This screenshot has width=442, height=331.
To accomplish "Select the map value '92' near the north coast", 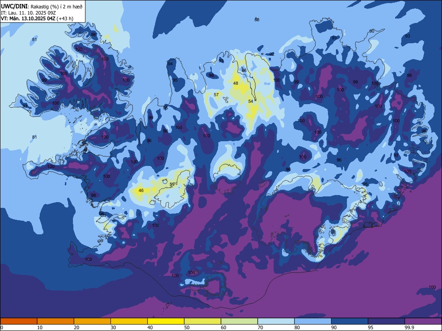I will click(272, 54).
